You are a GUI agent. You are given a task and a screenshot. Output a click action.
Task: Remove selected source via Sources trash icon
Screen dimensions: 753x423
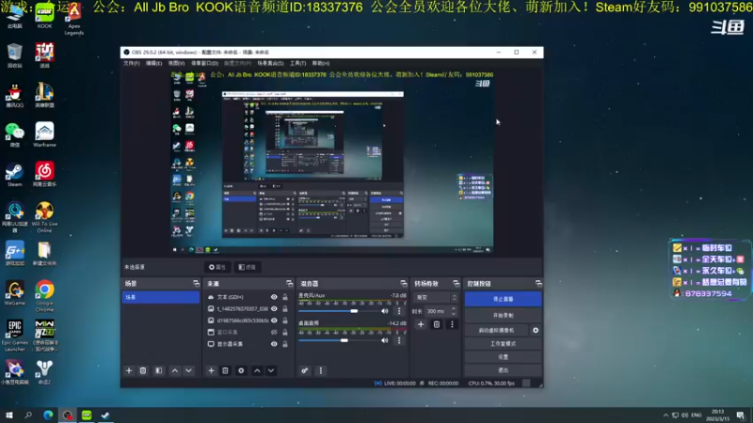point(225,370)
